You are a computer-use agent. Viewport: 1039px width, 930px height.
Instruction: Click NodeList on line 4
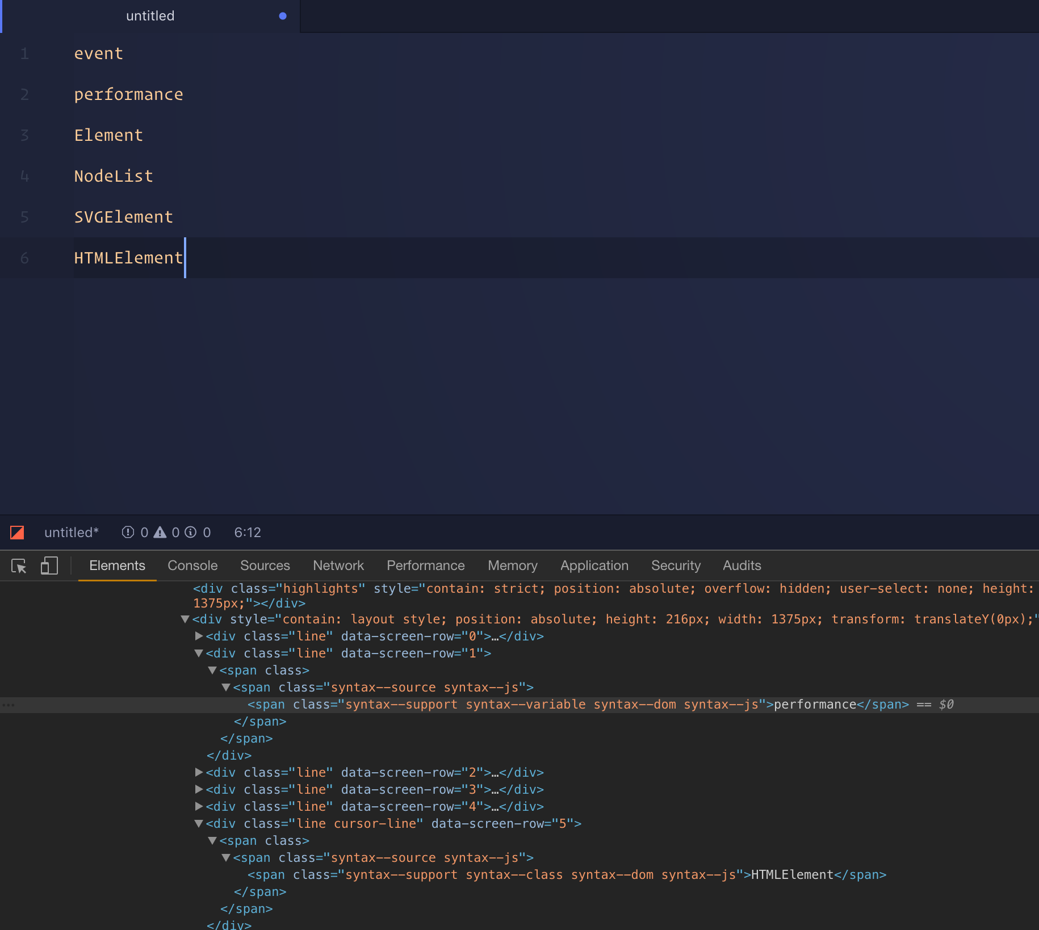coord(114,176)
